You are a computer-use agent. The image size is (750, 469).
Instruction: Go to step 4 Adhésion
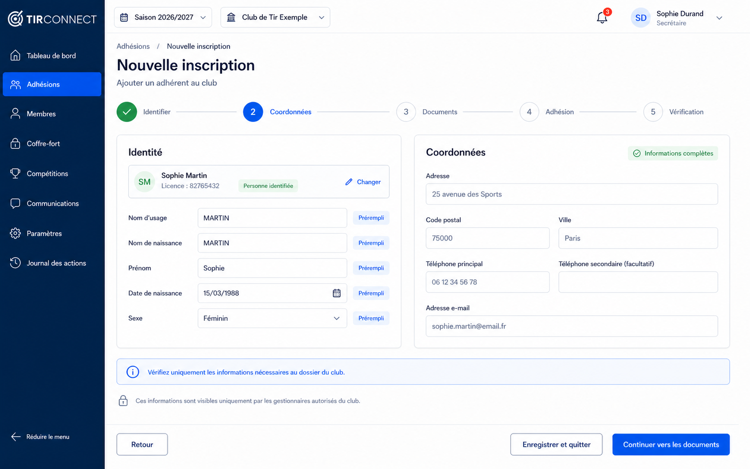(x=547, y=112)
